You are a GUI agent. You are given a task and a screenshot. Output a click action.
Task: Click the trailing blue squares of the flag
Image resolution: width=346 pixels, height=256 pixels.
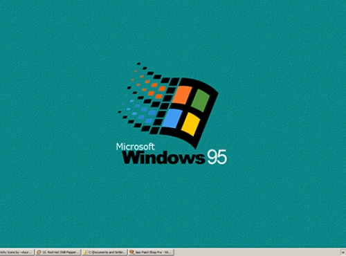[x=140, y=111]
